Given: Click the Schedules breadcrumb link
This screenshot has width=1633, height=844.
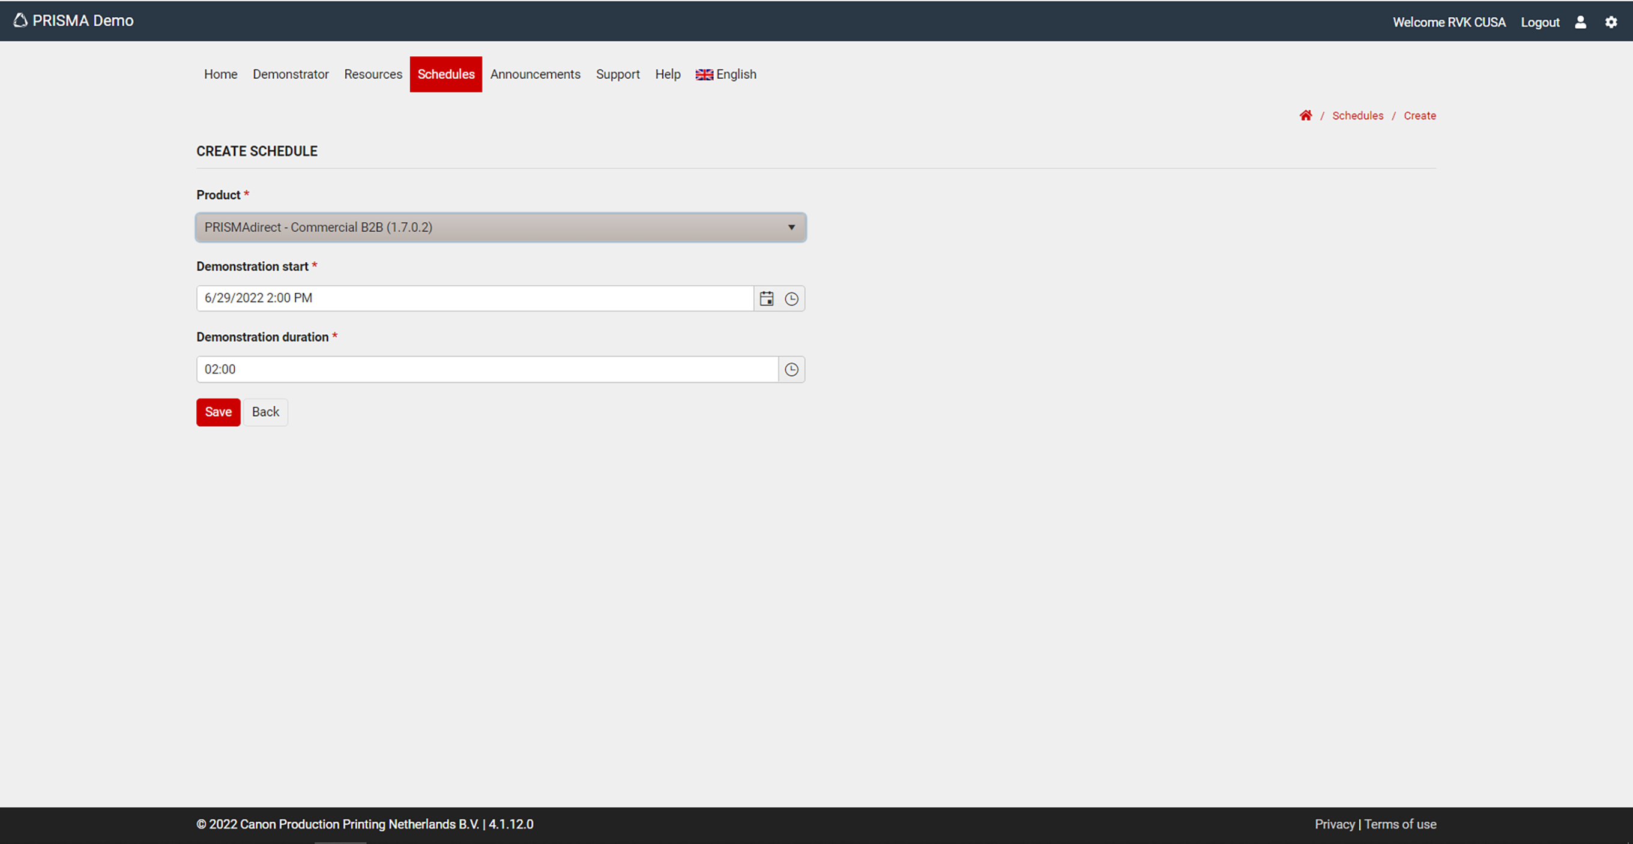Looking at the screenshot, I should pyautogui.click(x=1357, y=115).
